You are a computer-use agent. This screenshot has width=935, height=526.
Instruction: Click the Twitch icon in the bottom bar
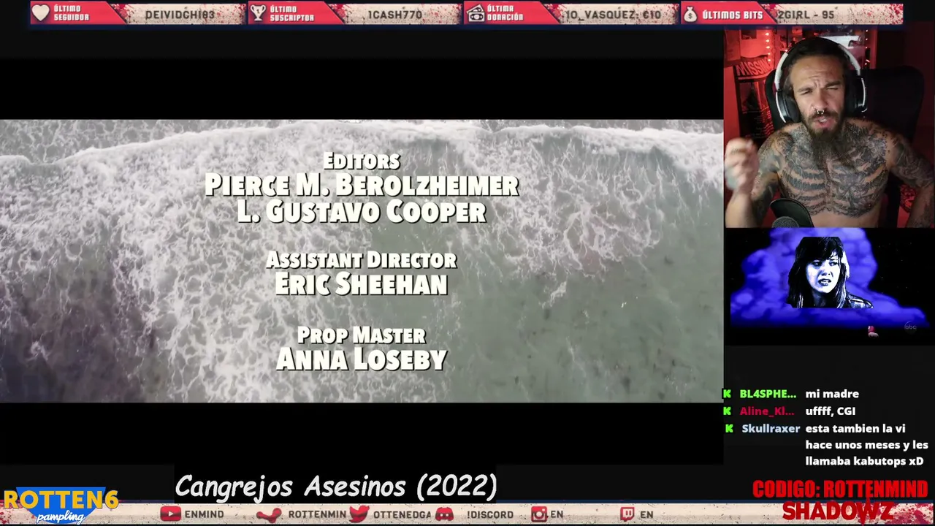[627, 514]
